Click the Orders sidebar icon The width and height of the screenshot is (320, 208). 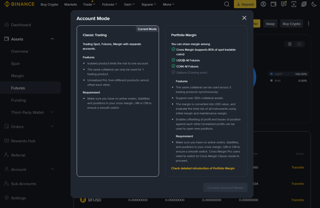coord(7,127)
